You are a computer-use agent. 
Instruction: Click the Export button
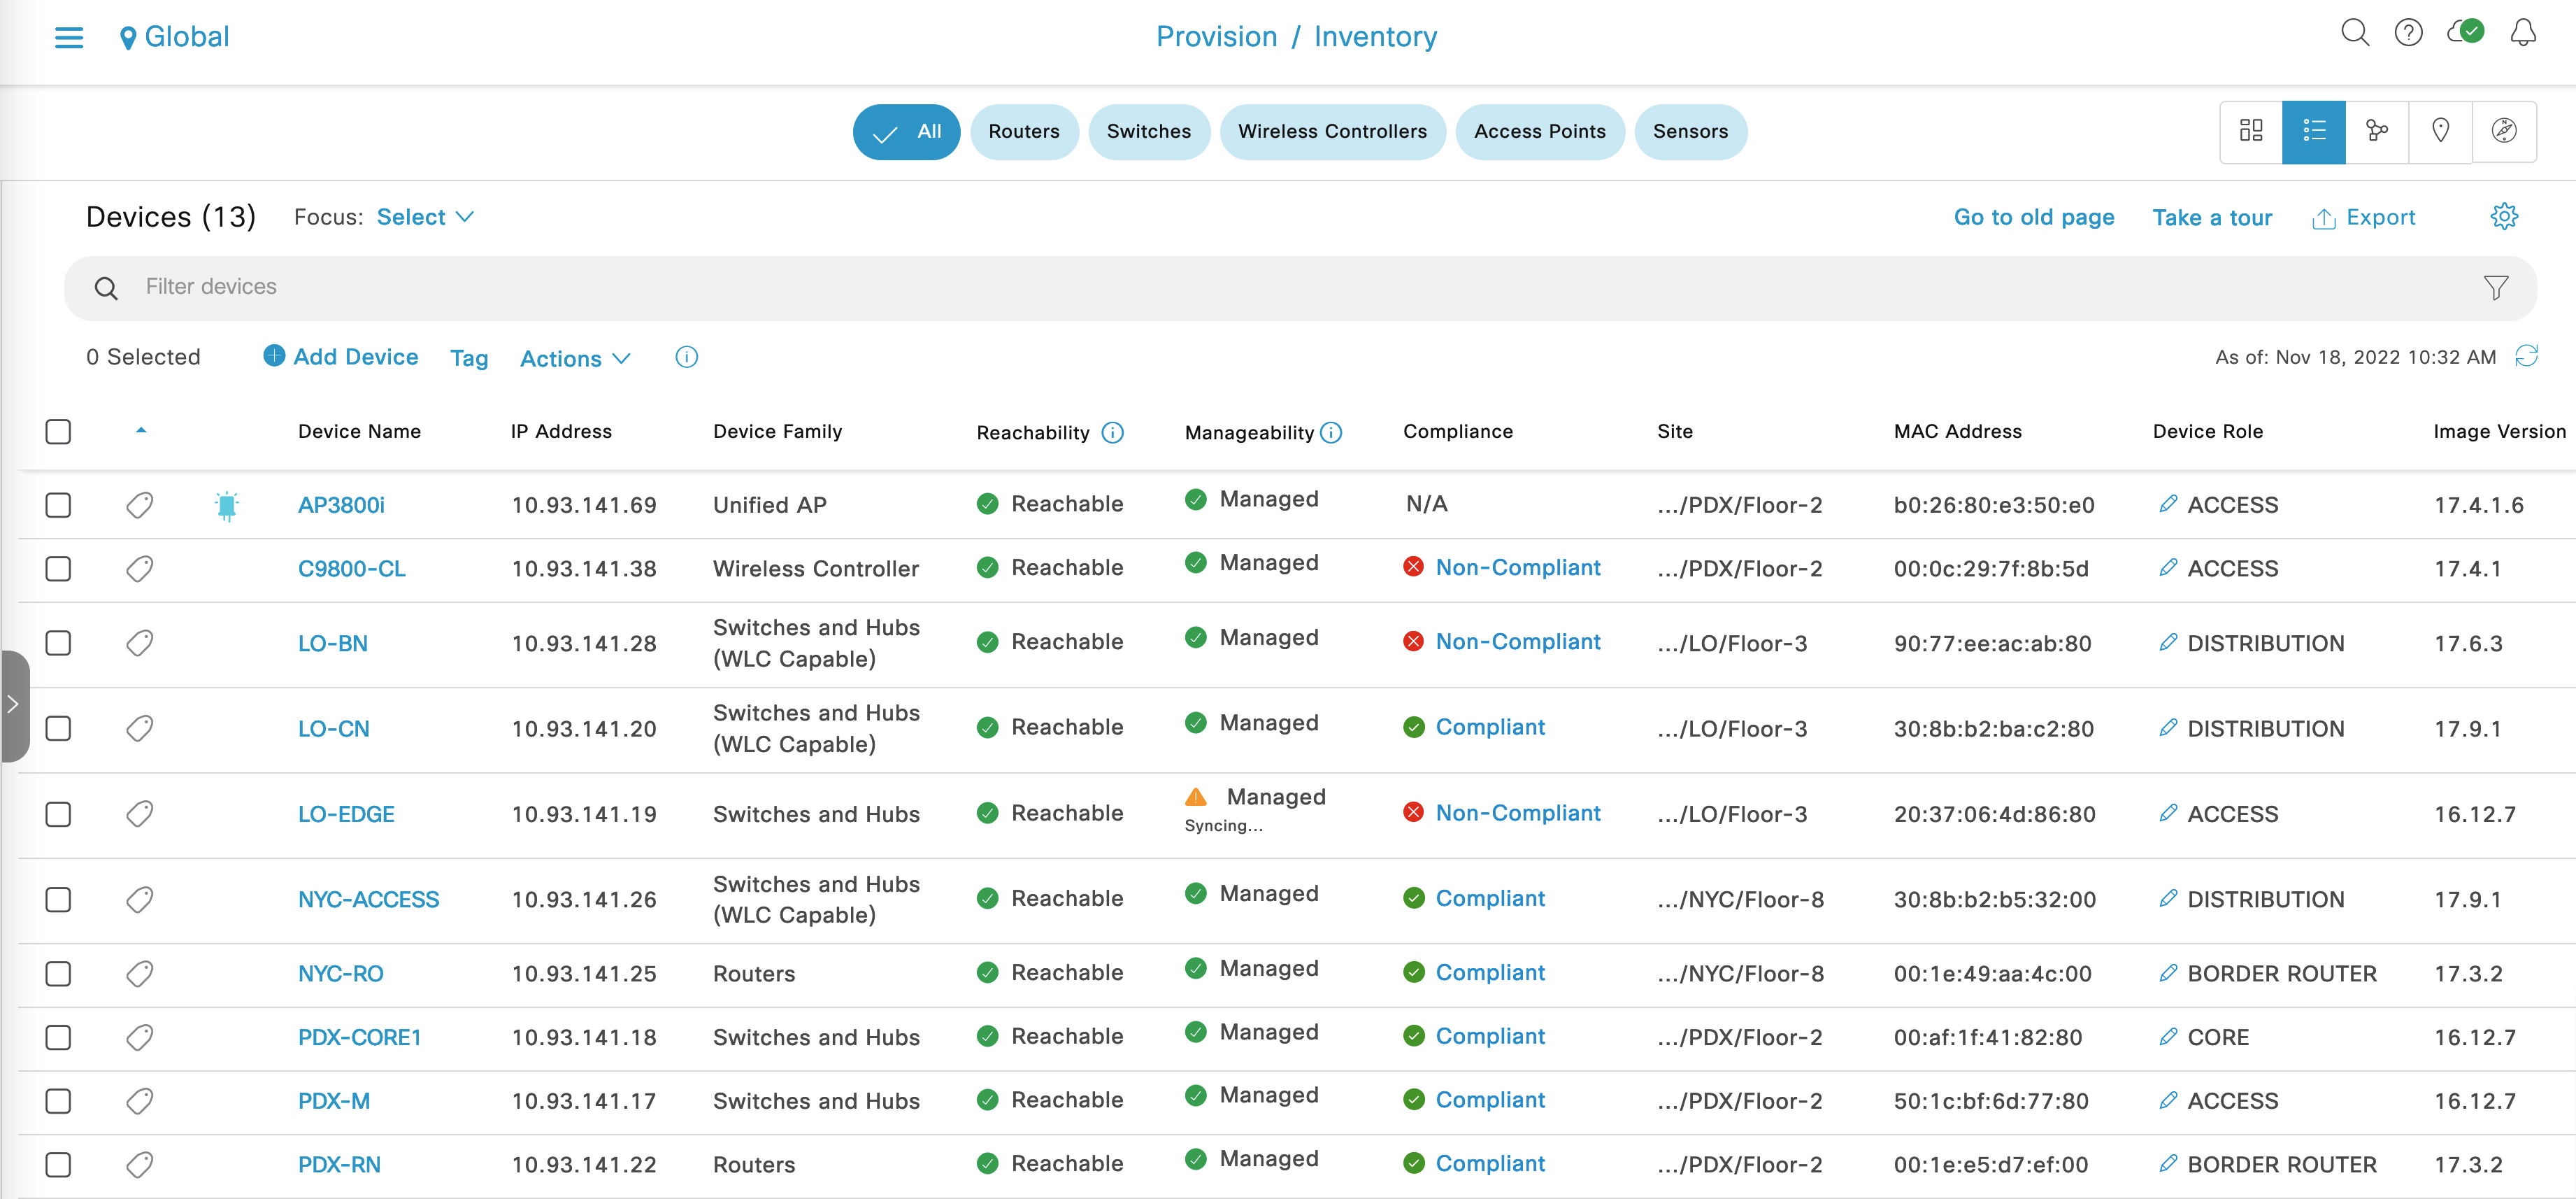[2363, 217]
